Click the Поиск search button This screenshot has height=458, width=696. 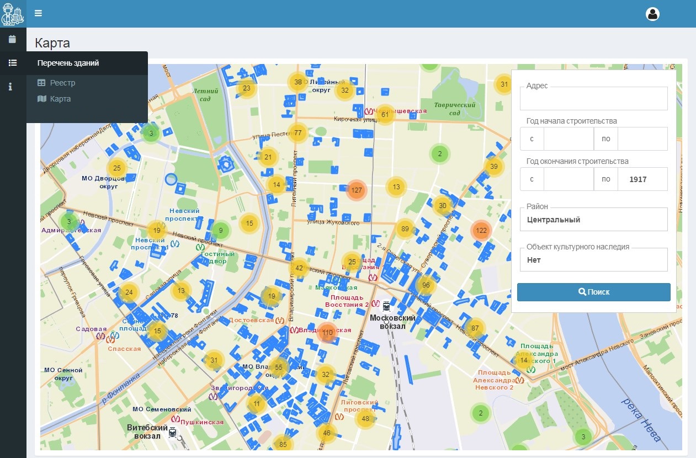pyautogui.click(x=594, y=292)
